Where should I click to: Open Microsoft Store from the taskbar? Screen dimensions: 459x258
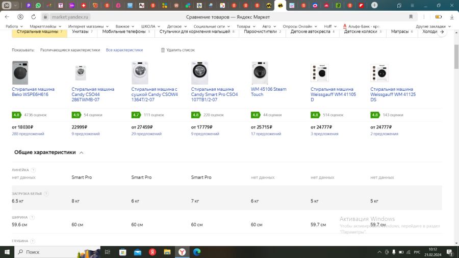coord(122,252)
